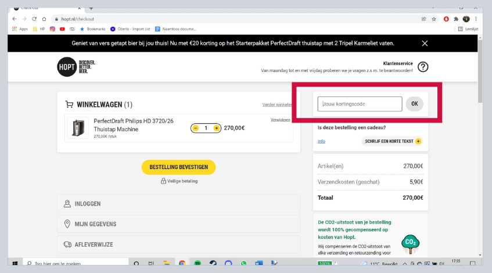Open the Instagram bookmark icon
The height and width of the screenshot is (273, 492).
52,29
